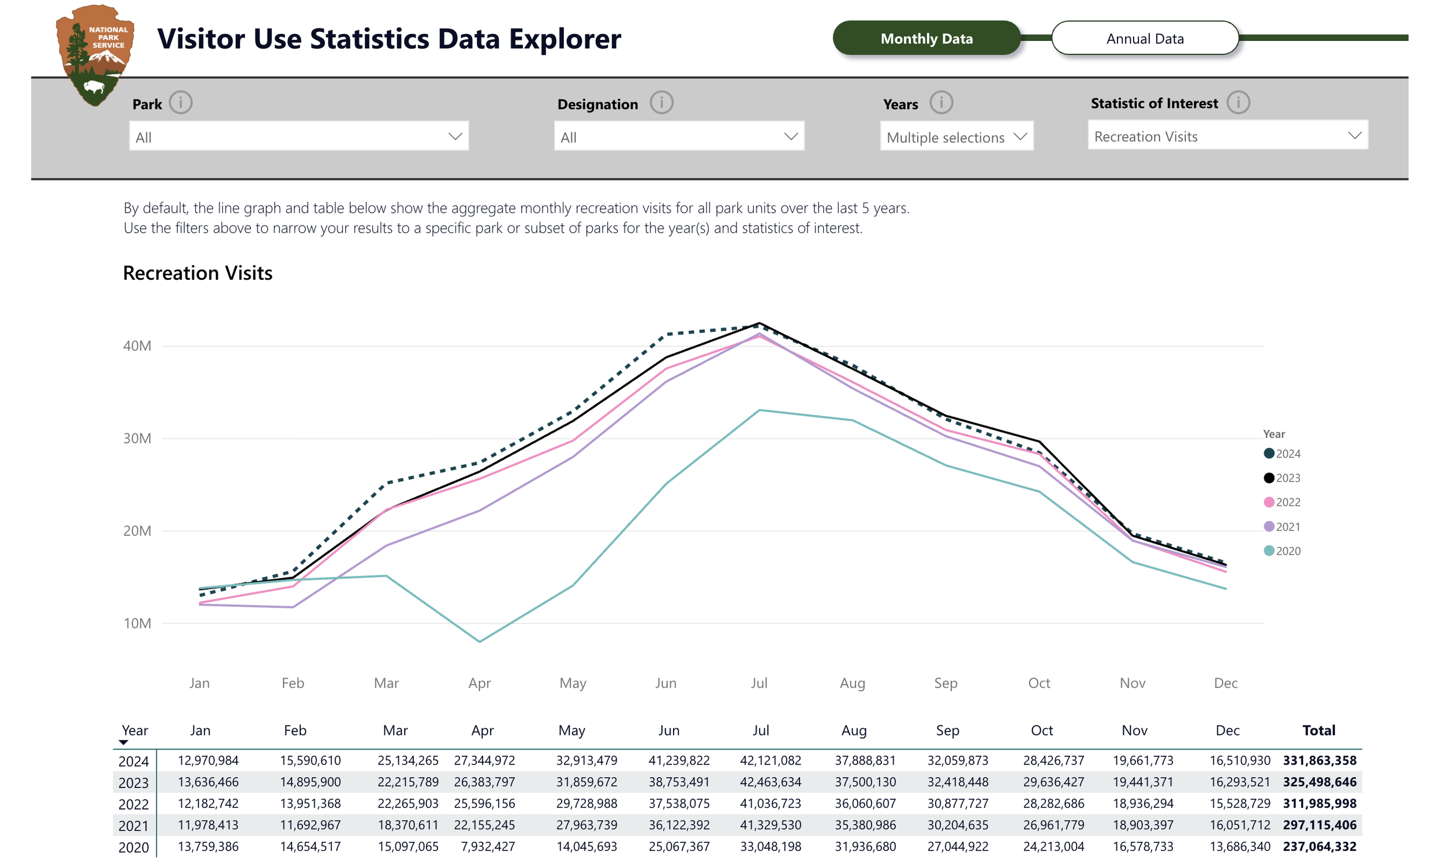The width and height of the screenshot is (1443, 866).
Task: Click the 2024 May value 32,913,479
Action: tap(586, 760)
